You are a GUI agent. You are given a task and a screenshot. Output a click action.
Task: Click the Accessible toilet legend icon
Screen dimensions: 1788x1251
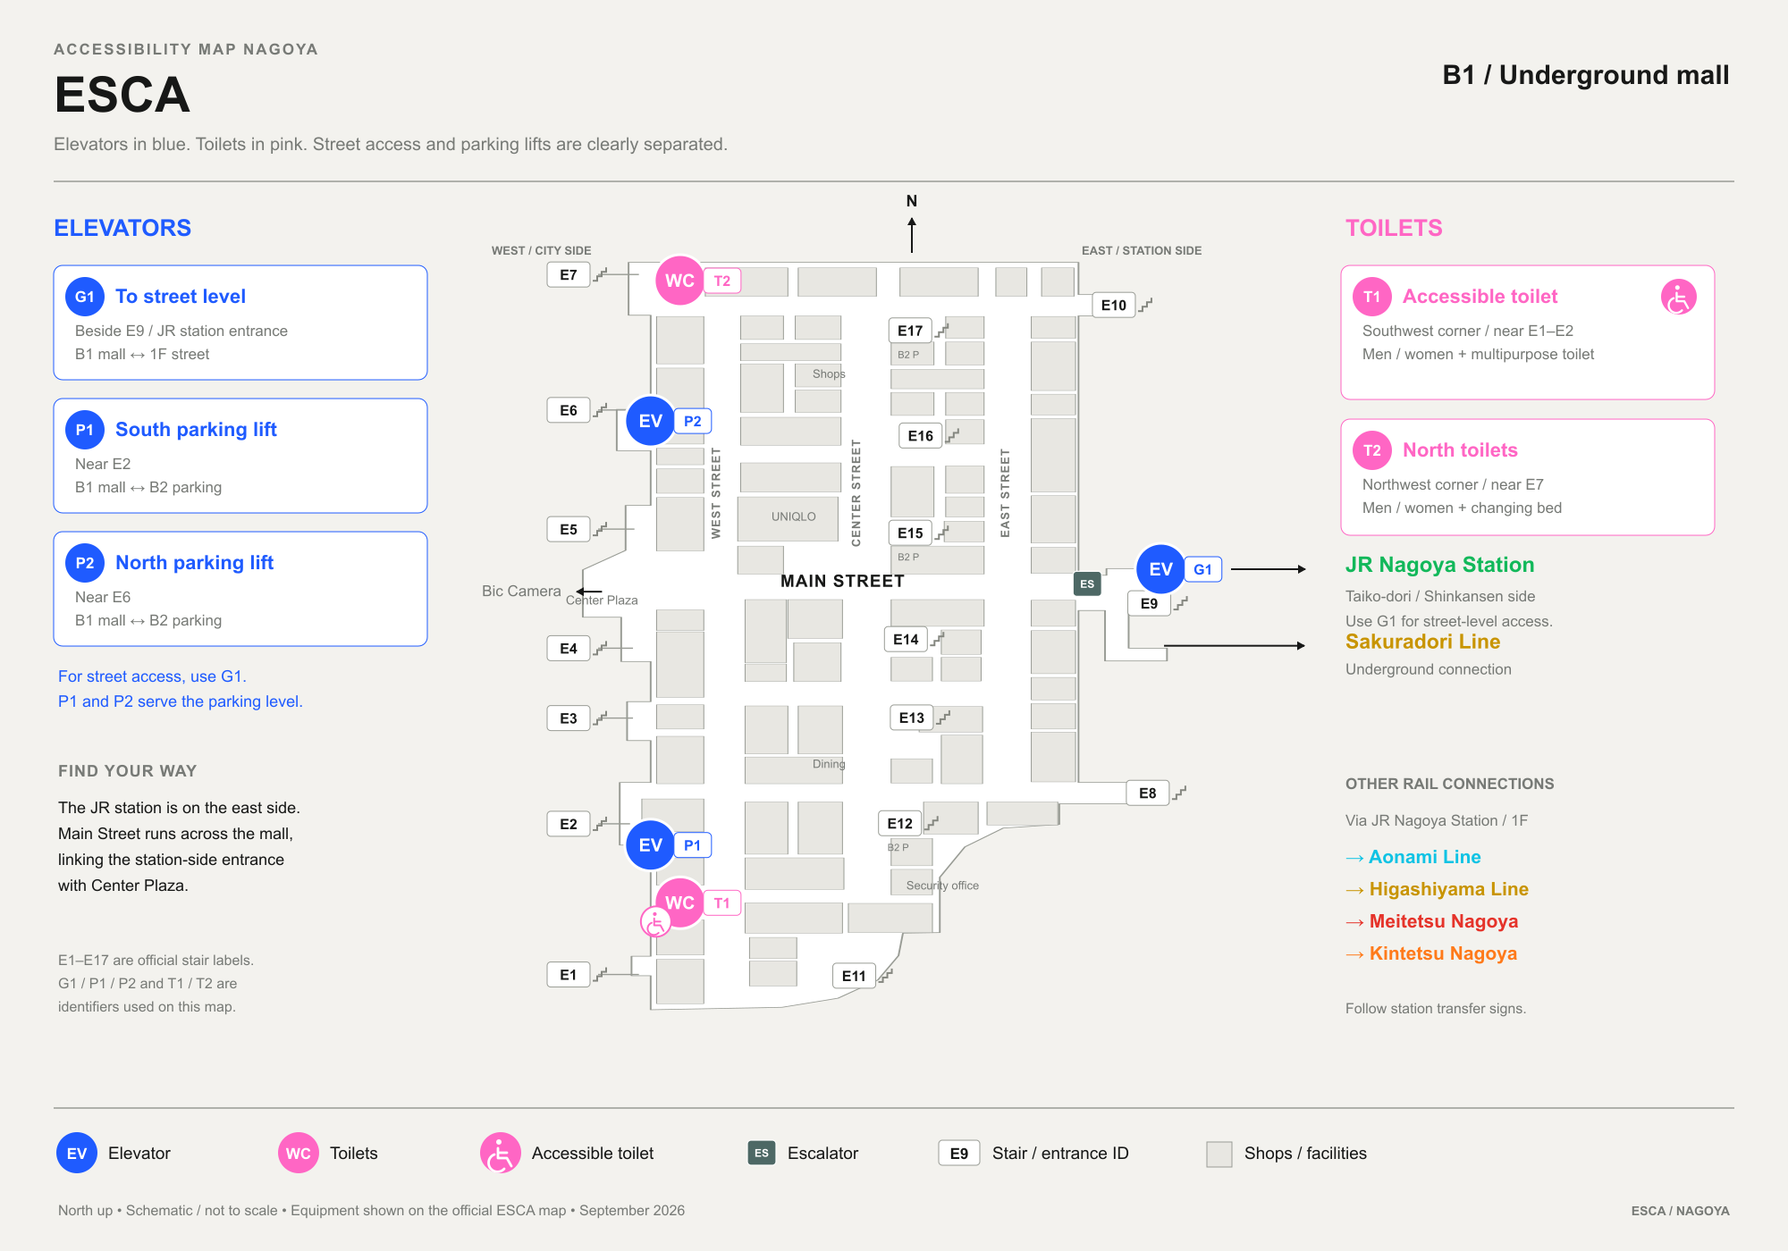[501, 1154]
